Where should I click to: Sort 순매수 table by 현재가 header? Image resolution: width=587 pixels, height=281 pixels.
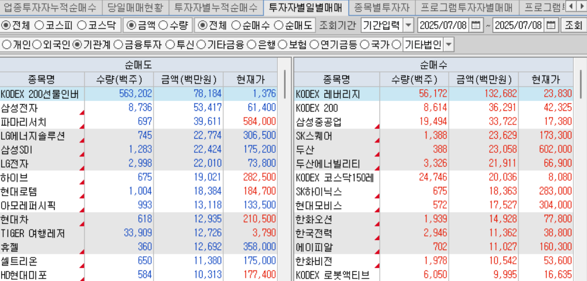click(545, 79)
